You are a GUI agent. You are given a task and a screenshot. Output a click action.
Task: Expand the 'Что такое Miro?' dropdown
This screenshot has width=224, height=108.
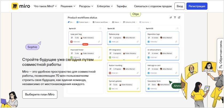45,6
